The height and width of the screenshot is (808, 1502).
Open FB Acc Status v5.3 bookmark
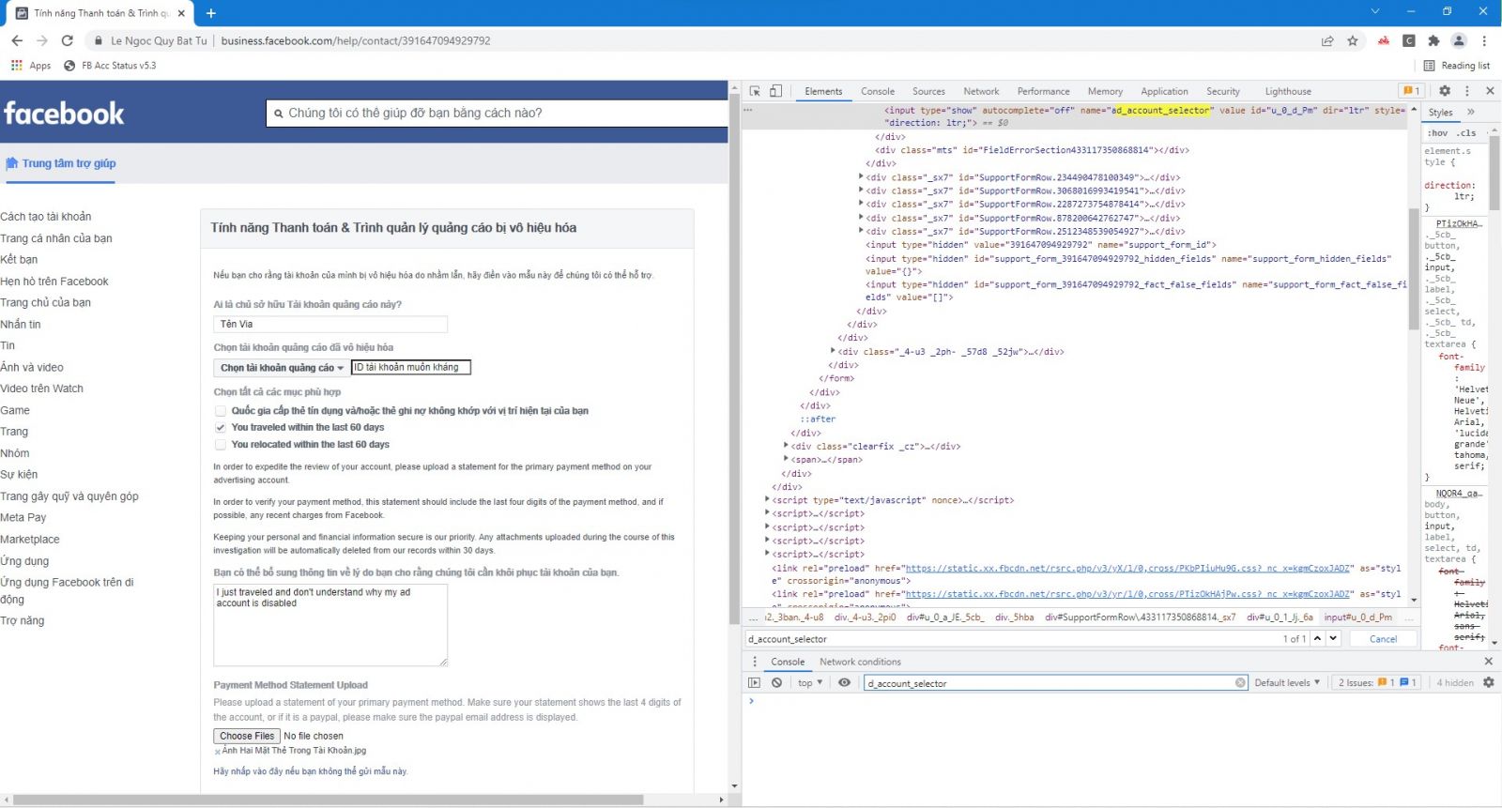pyautogui.click(x=110, y=66)
